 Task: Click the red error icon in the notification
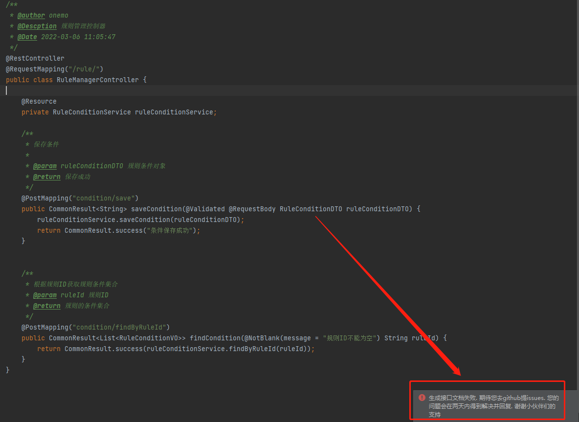pos(422,398)
